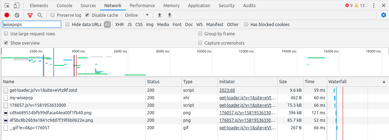Screen dimensions: 389x140
Task: Switch to the Console tab
Action: click(x=64, y=5)
